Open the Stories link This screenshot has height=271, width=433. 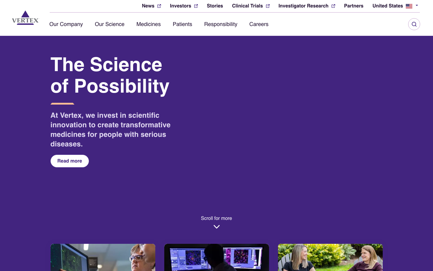click(215, 6)
